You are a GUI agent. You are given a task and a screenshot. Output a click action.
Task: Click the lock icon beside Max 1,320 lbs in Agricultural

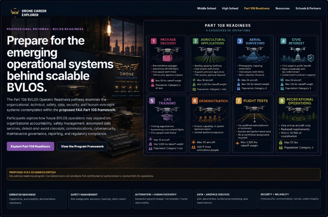[x=194, y=84]
